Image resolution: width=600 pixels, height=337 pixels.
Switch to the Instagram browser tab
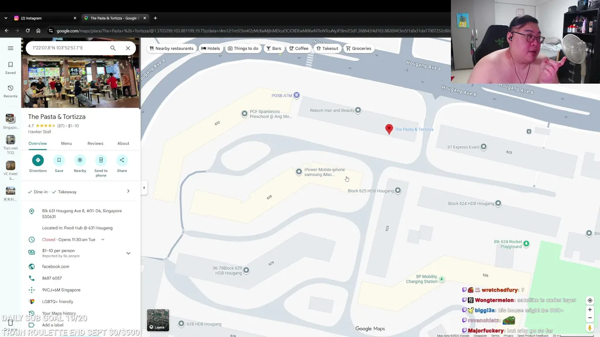[x=45, y=18]
